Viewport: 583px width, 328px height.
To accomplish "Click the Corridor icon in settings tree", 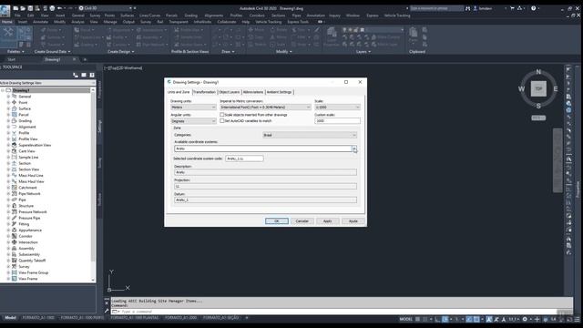I will pos(15,236).
